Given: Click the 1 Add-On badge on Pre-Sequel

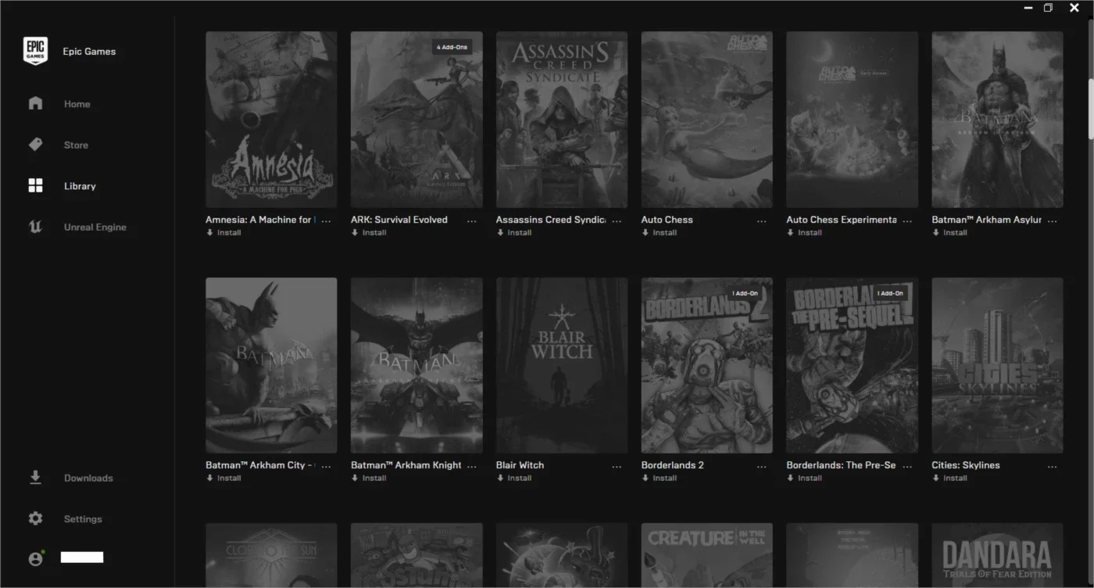Looking at the screenshot, I should pos(890,293).
